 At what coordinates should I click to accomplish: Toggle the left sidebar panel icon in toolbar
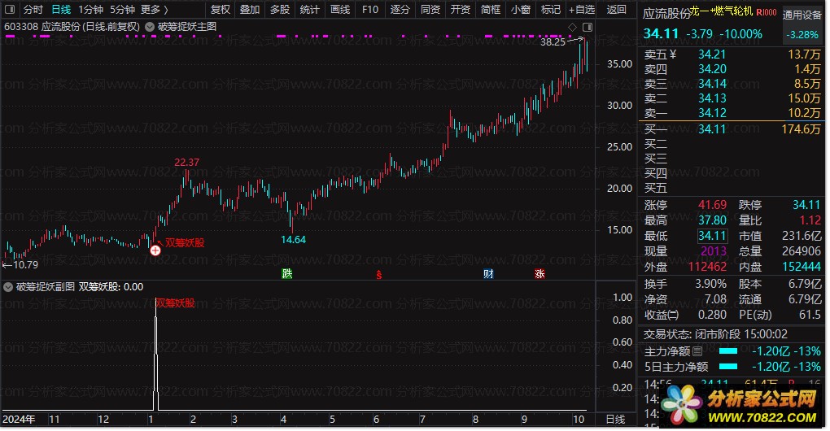[10, 9]
